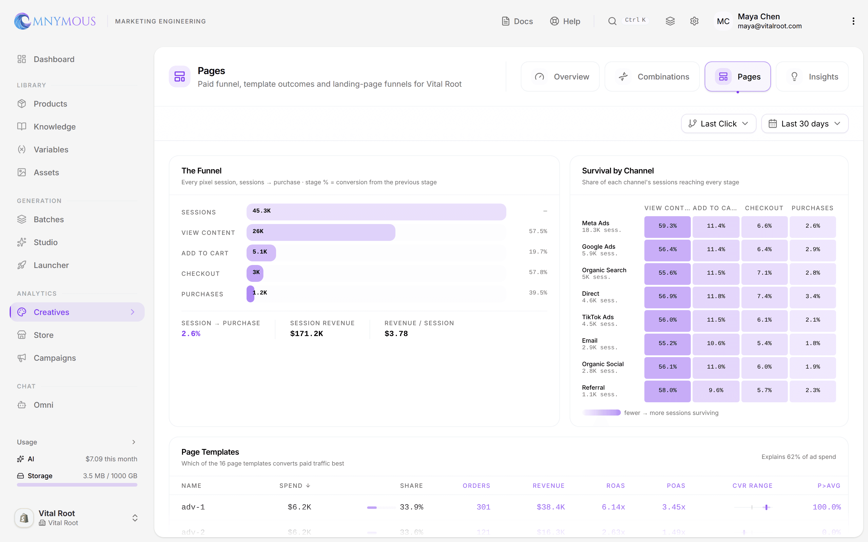Open the Dashboard sidebar item

[x=77, y=59]
